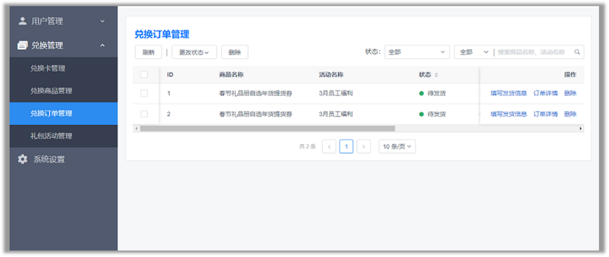609x257 pixels.
Task: Open 礼包活动管理 in the sidebar
Action: (64, 136)
